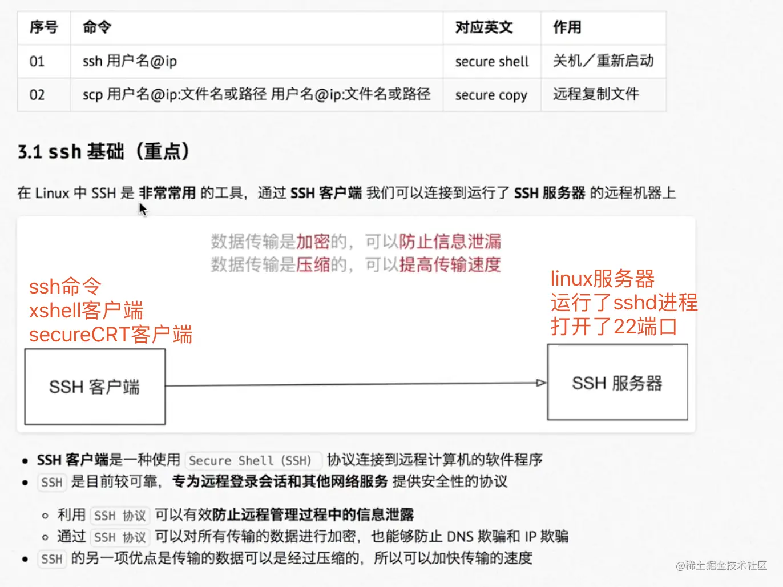Click the orange '运行了sshd进程' annotation
Screen dimensions: 783x587
(x=624, y=303)
